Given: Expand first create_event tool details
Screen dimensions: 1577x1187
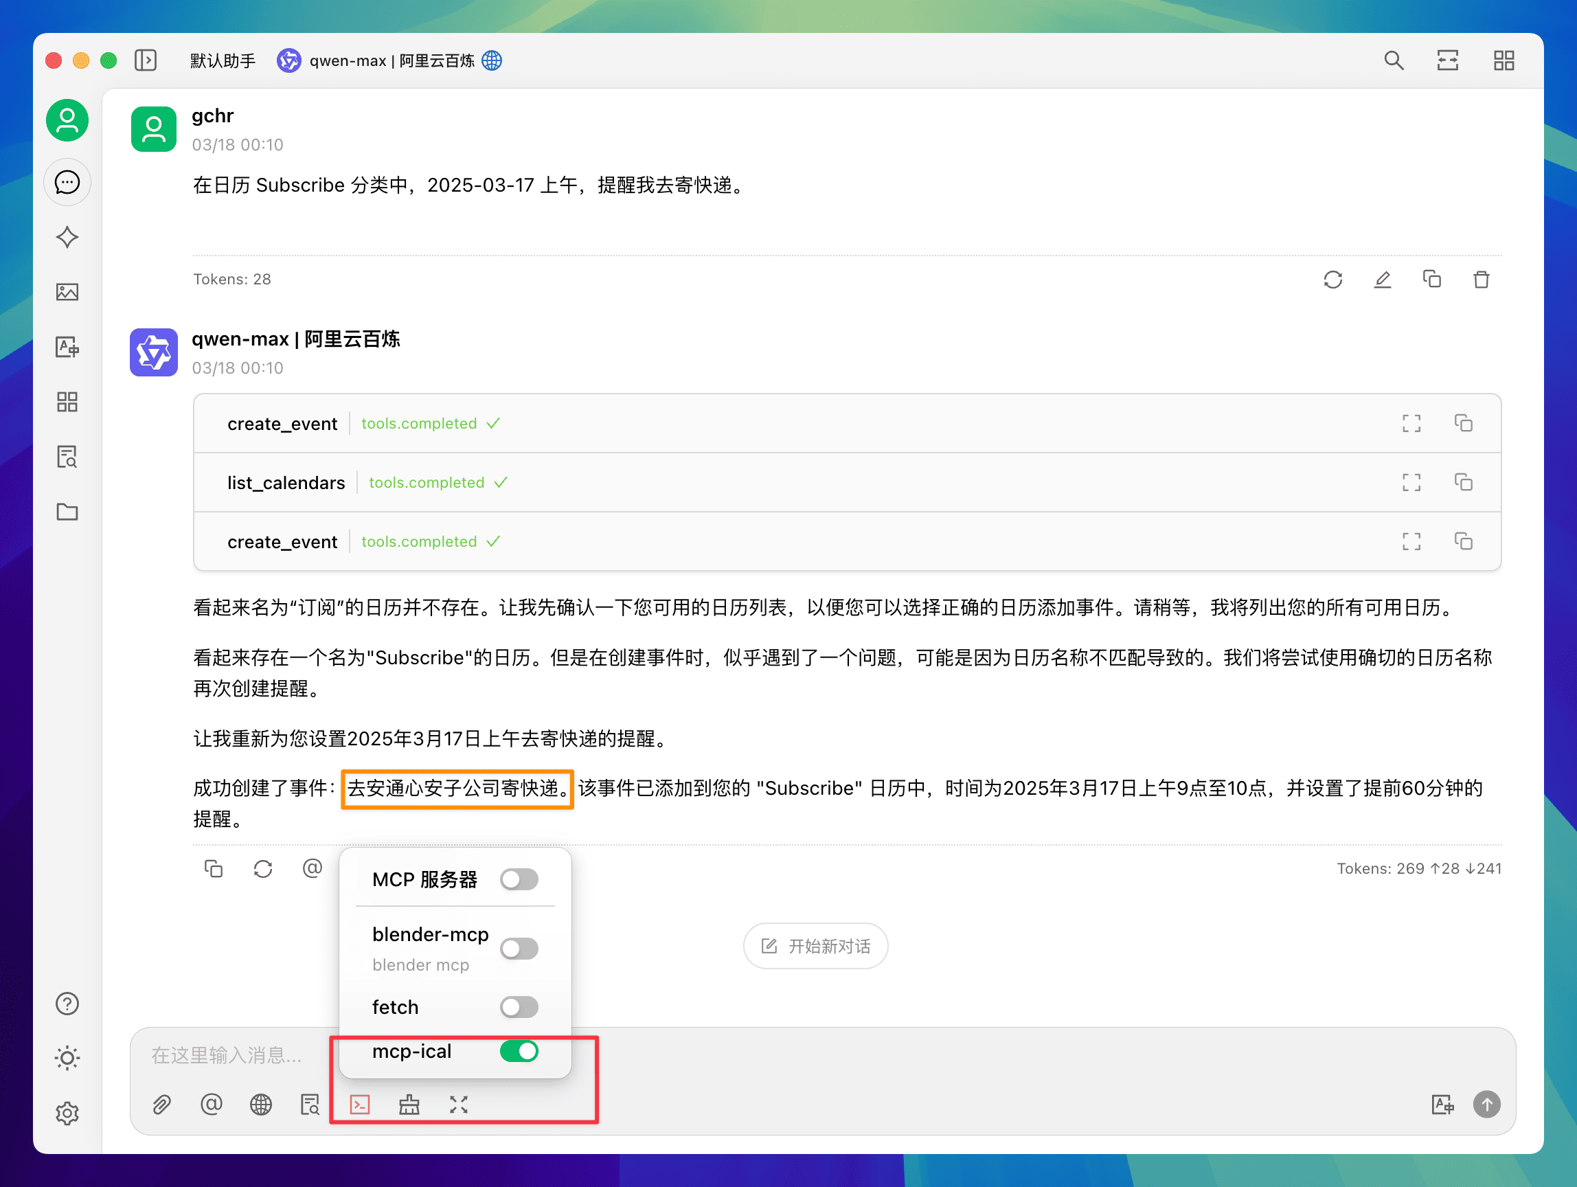Looking at the screenshot, I should pyautogui.click(x=1411, y=423).
